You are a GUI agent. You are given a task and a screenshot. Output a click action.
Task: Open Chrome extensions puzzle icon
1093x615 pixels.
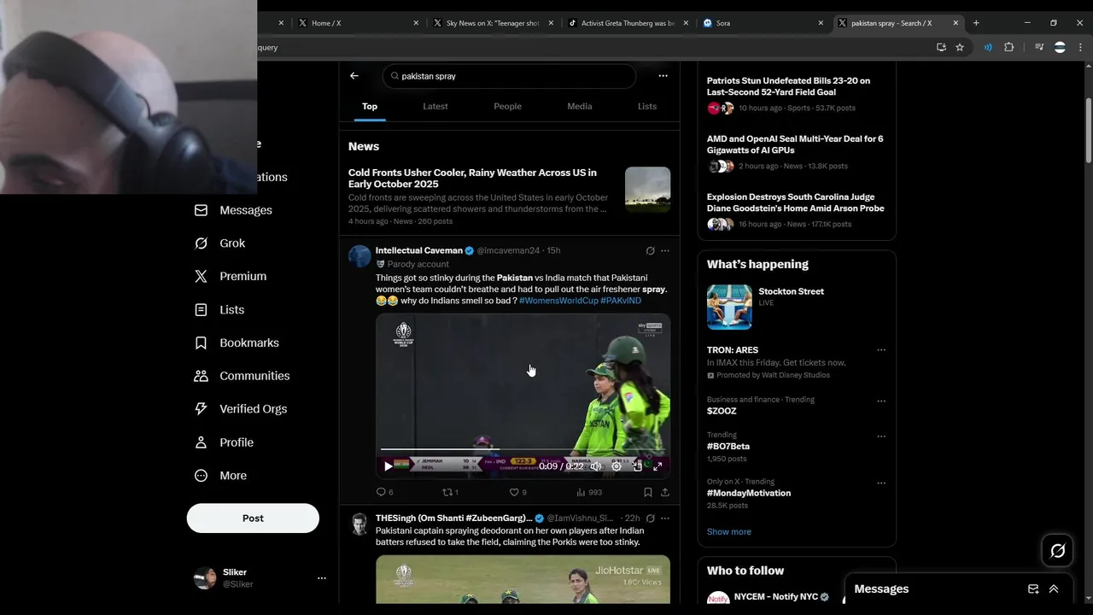point(1008,48)
